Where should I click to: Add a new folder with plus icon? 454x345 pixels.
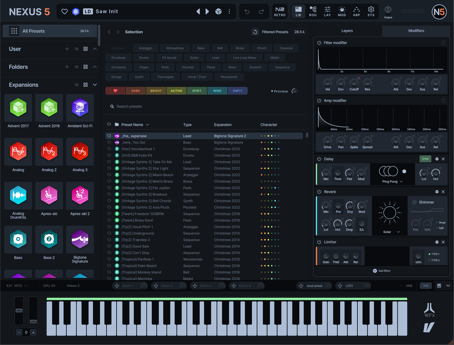[67, 67]
